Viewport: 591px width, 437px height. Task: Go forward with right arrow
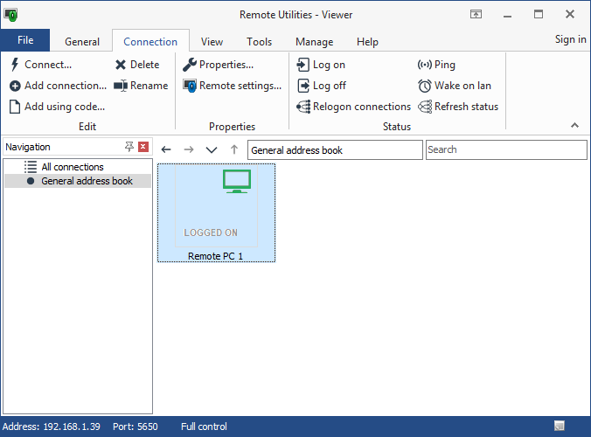189,150
